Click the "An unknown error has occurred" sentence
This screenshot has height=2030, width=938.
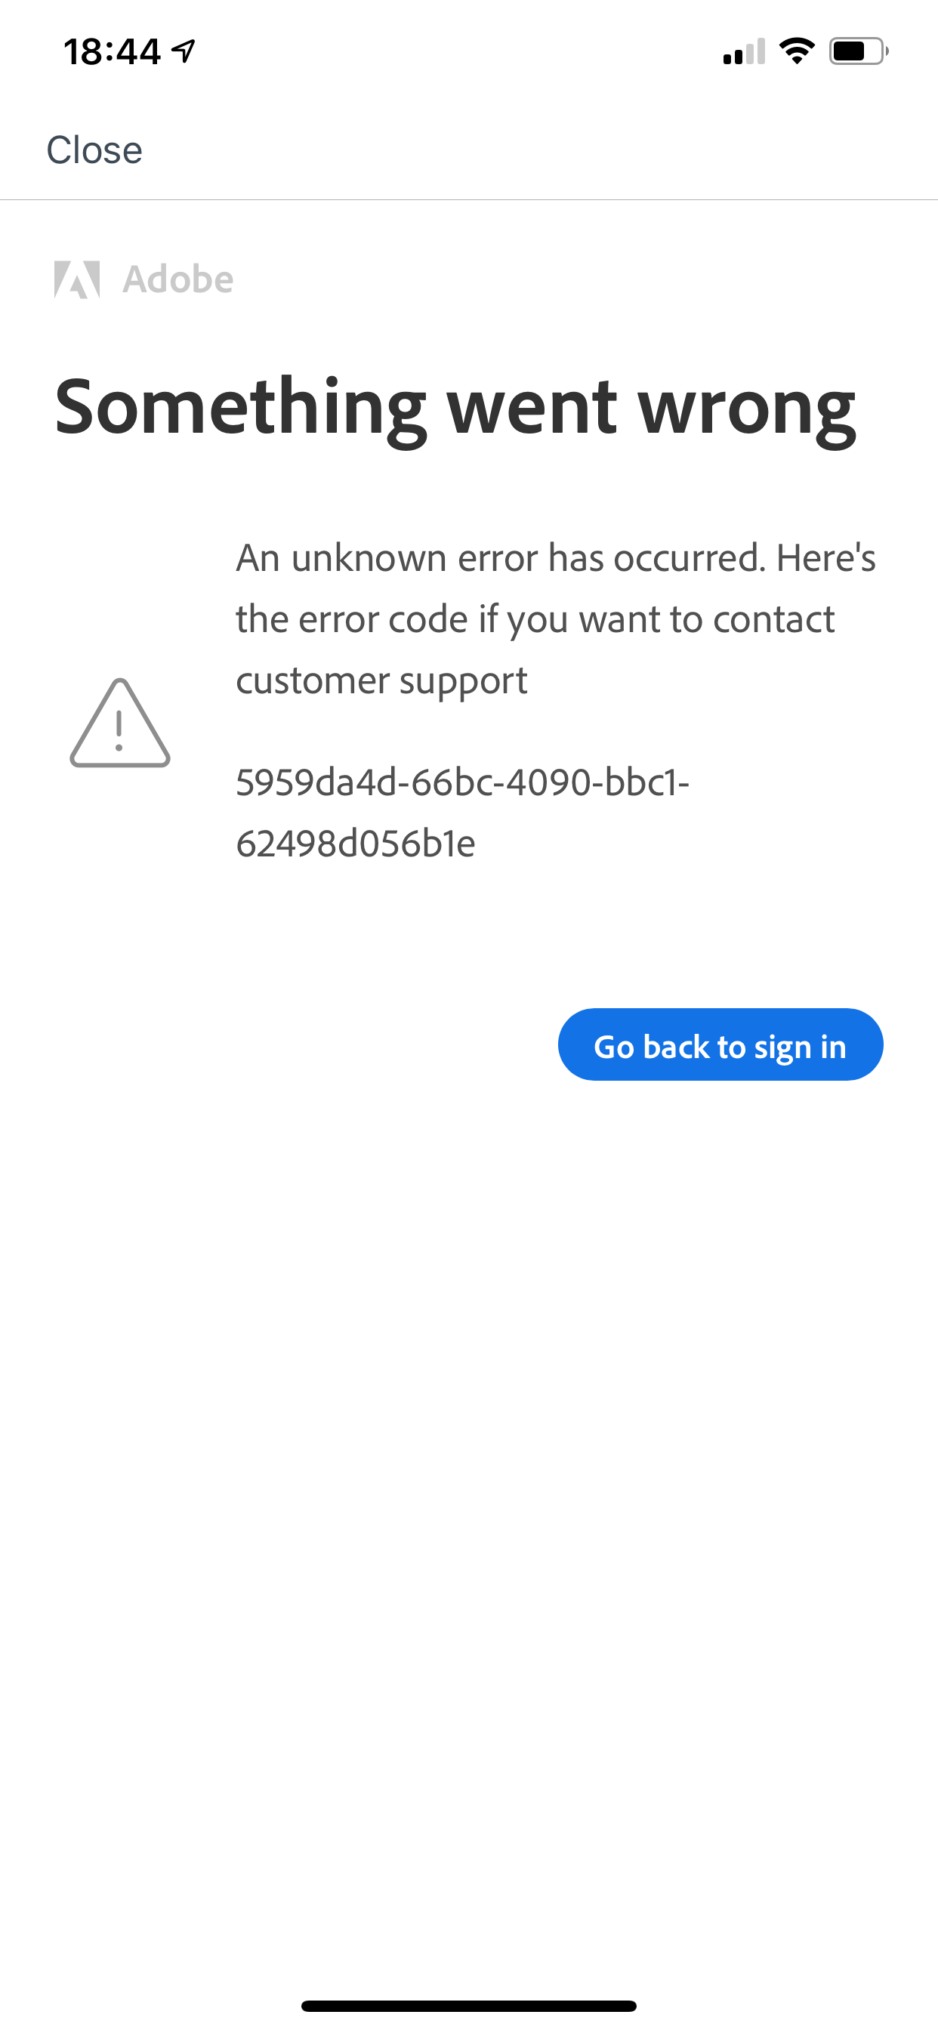point(501,558)
